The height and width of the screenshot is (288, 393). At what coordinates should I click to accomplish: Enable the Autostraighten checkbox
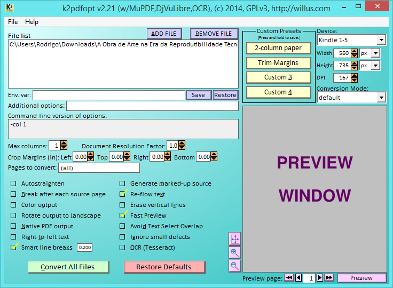14,183
